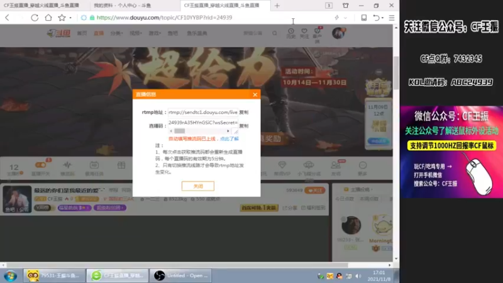Image resolution: width=503 pixels, height=283 pixels.
Task: Click the 直播码 stream key field
Action: (x=202, y=123)
